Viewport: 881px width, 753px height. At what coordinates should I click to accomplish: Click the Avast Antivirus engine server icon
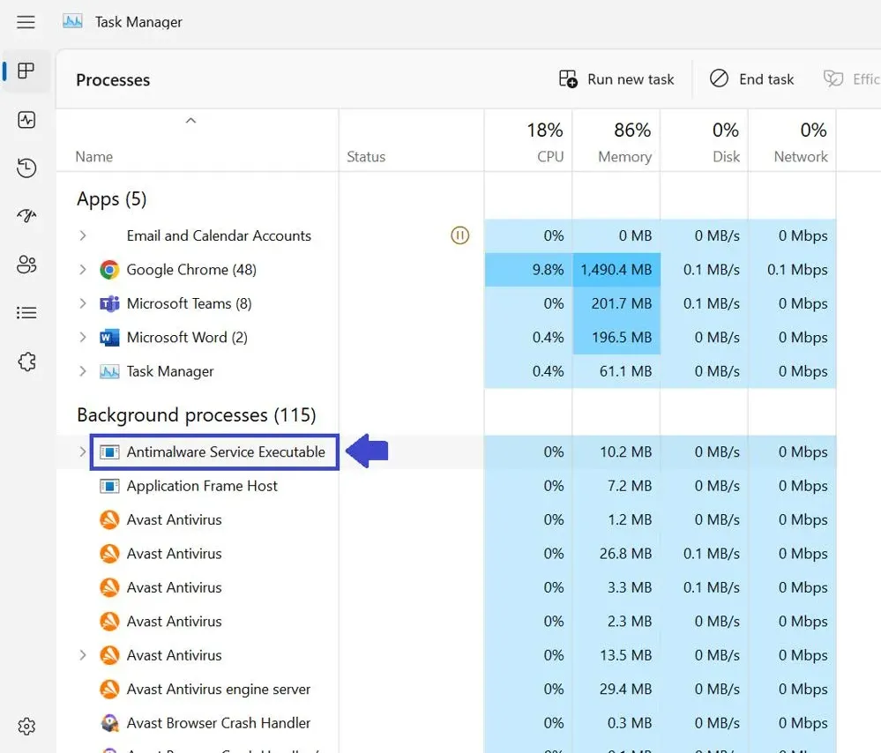[x=109, y=689]
